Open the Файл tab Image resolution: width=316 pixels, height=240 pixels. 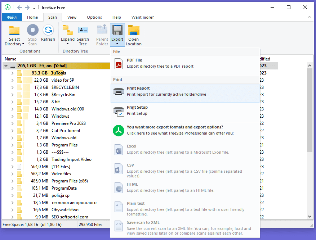click(x=12, y=17)
